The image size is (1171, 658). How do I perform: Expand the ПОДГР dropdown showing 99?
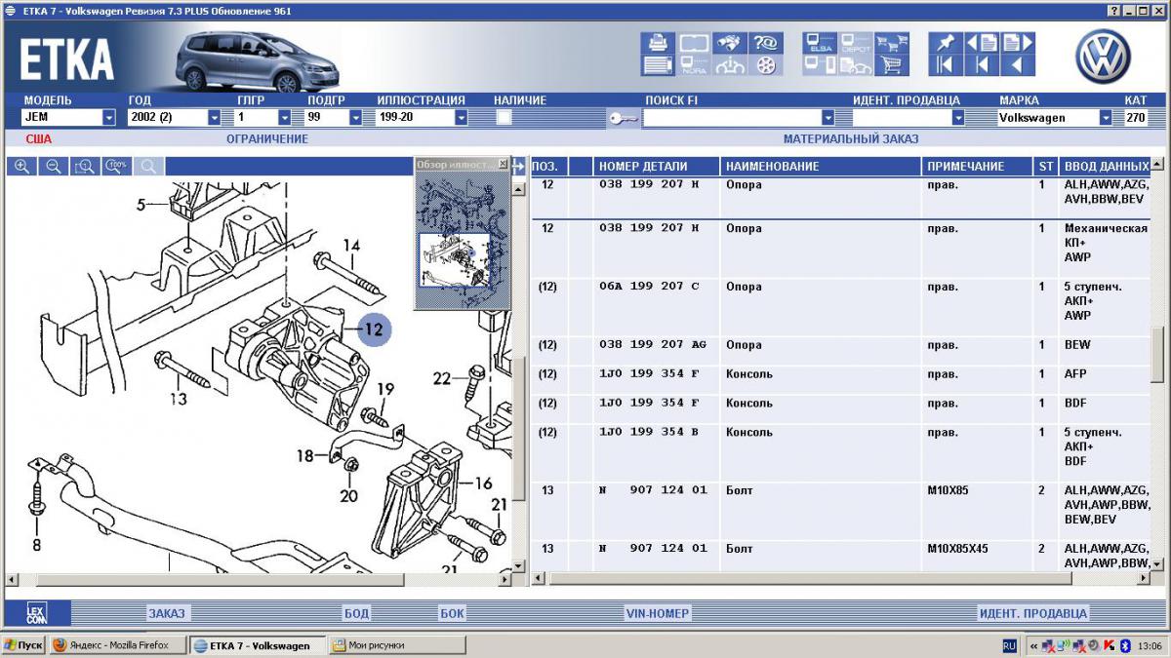(355, 118)
